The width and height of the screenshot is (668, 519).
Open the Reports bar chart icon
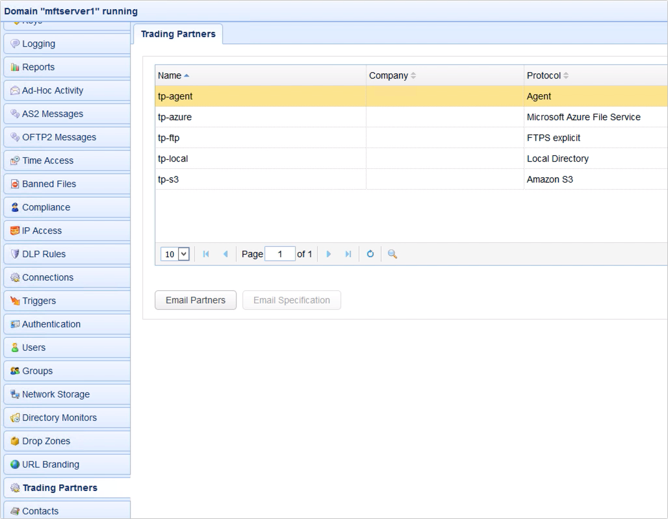coord(14,66)
